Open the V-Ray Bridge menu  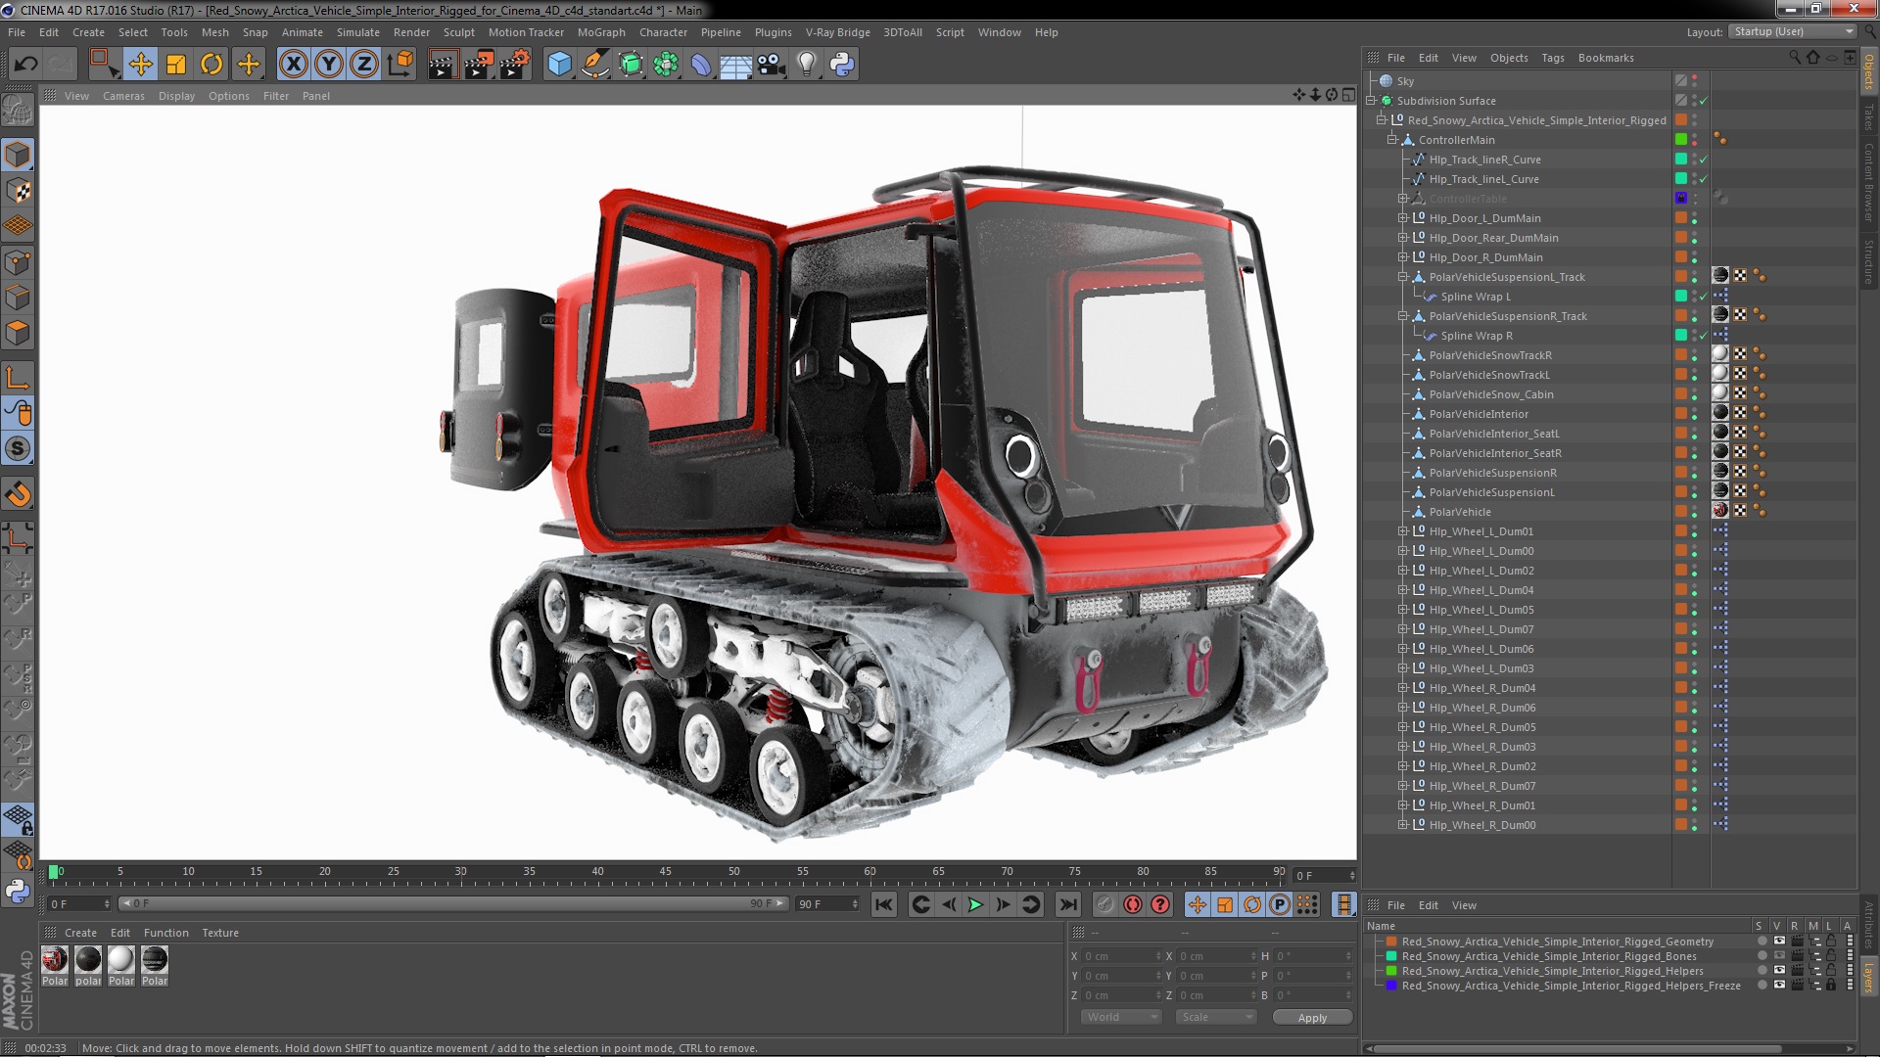[x=838, y=32]
